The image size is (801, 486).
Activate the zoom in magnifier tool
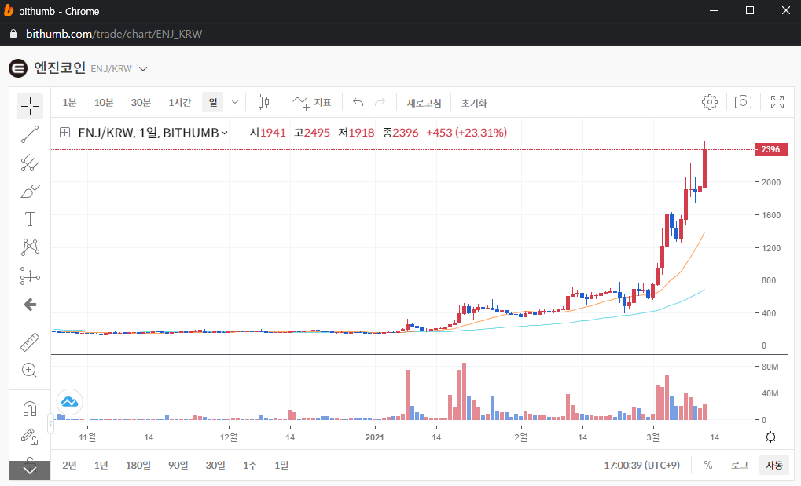click(30, 370)
